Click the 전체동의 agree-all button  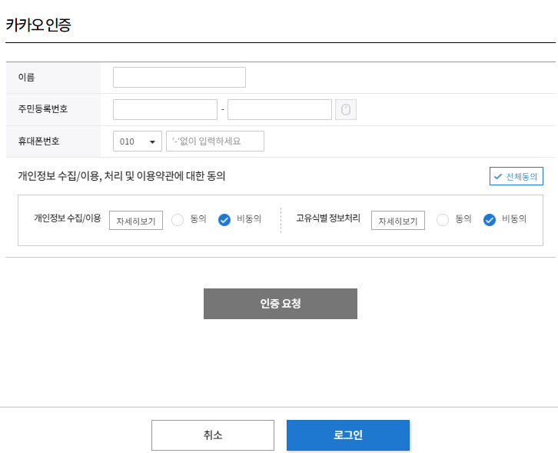click(516, 176)
